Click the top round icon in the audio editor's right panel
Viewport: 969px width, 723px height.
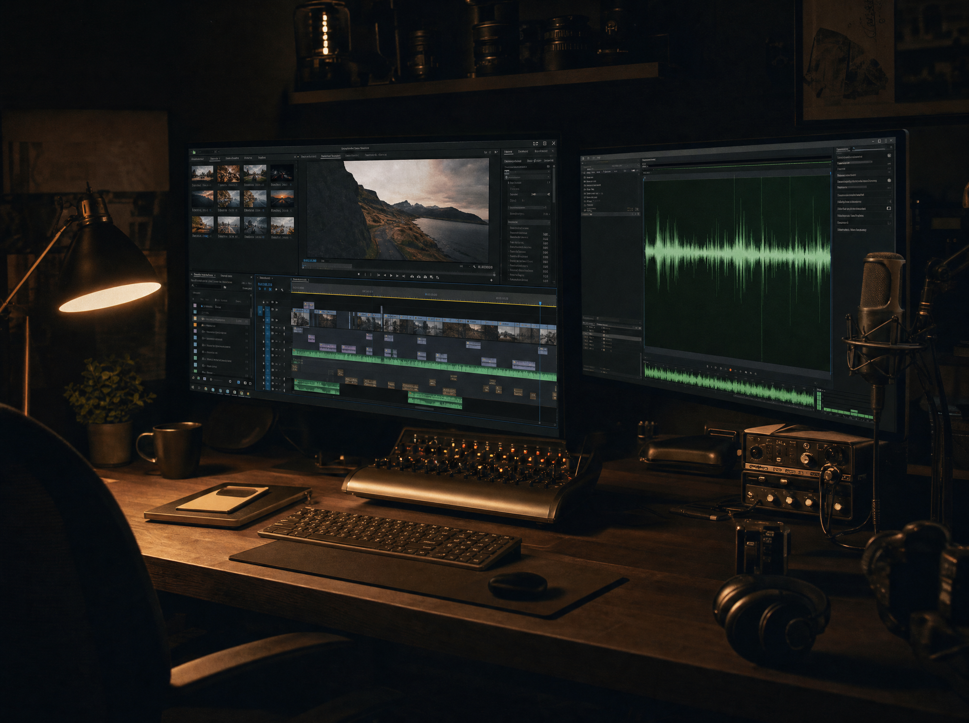pyautogui.click(x=889, y=156)
